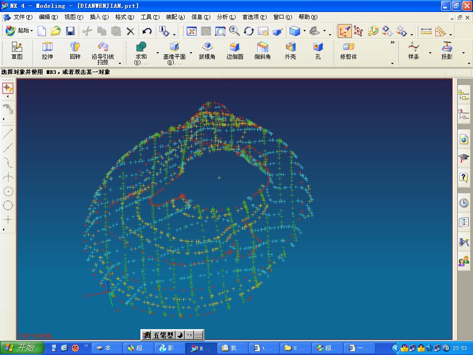Select the 孔 (Hole) tool
Screen dimensions: 473x355
pyautogui.click(x=318, y=51)
